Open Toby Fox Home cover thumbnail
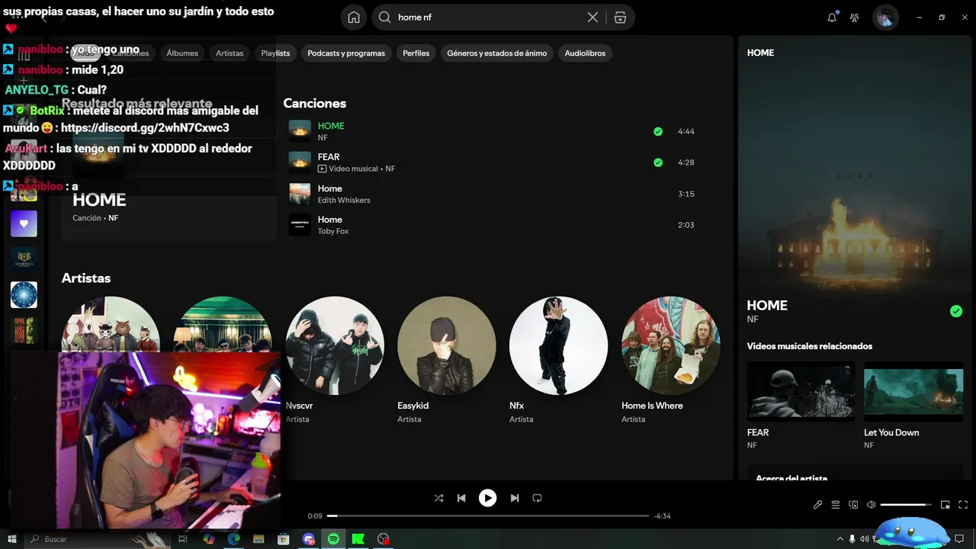The image size is (976, 549). pos(300,225)
